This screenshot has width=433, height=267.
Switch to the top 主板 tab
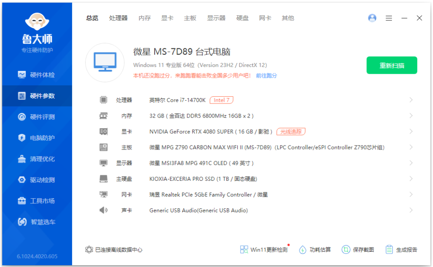pos(190,18)
